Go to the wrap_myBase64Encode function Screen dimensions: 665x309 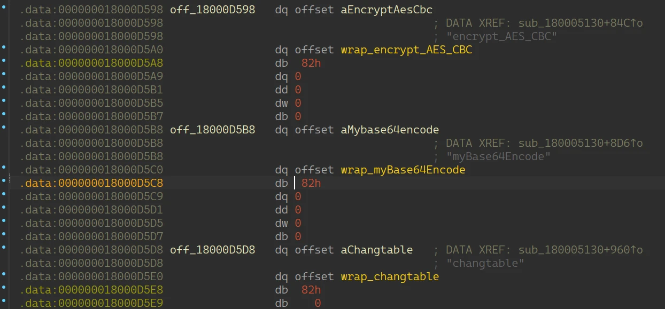[403, 170]
